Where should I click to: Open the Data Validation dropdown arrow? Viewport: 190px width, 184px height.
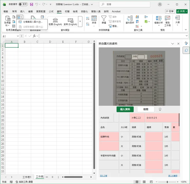141,26
